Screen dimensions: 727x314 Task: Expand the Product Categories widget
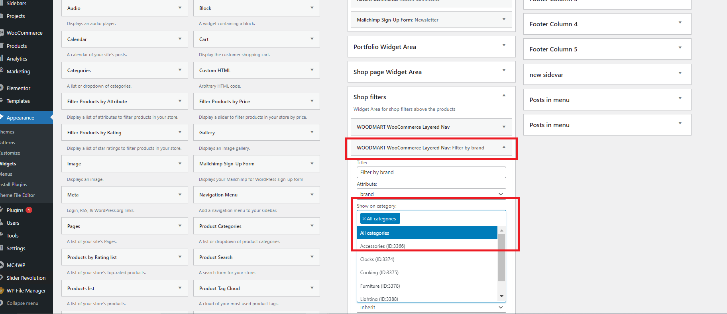point(312,226)
